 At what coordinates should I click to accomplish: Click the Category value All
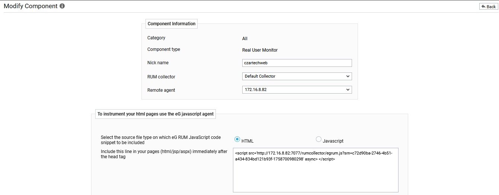244,39
